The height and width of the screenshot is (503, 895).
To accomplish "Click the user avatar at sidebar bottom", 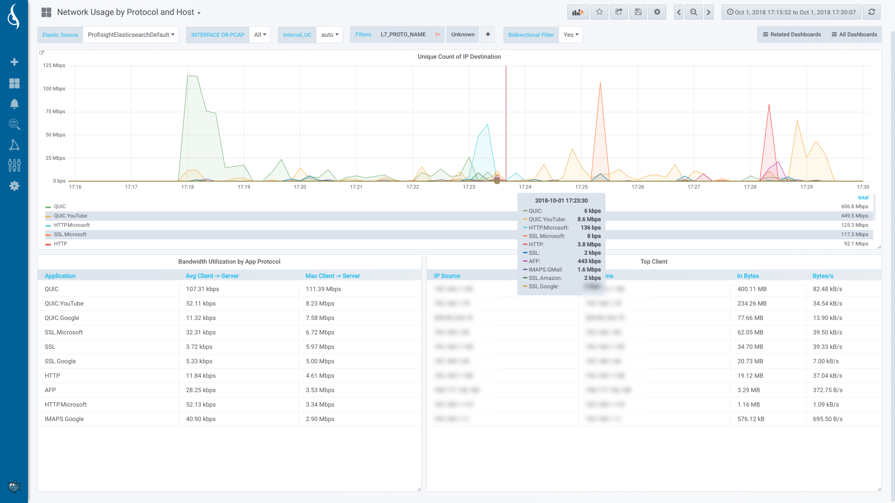I will pyautogui.click(x=14, y=487).
